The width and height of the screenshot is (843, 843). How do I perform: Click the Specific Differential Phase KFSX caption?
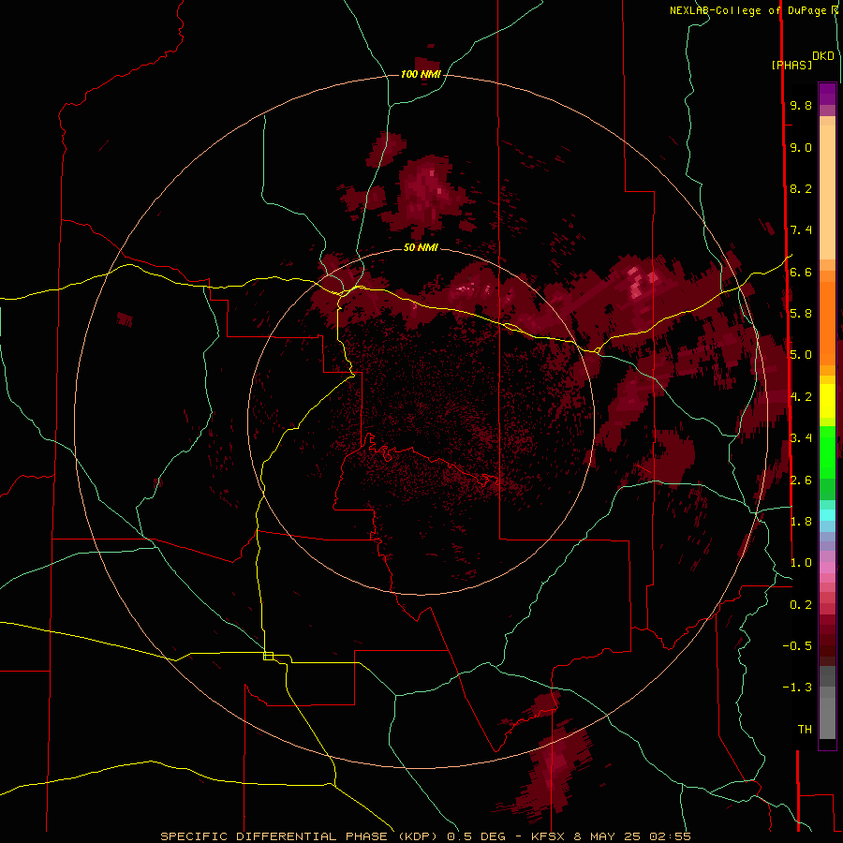click(425, 836)
